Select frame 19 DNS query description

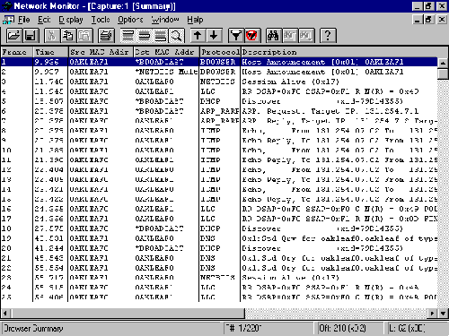click(339, 238)
